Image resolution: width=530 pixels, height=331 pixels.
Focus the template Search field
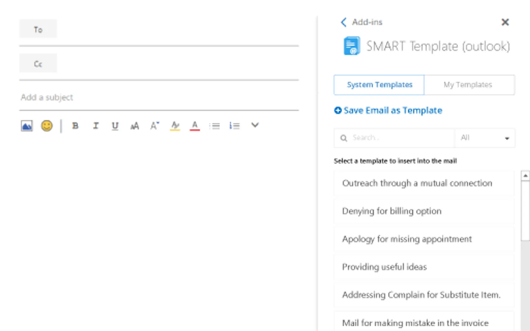pos(394,138)
